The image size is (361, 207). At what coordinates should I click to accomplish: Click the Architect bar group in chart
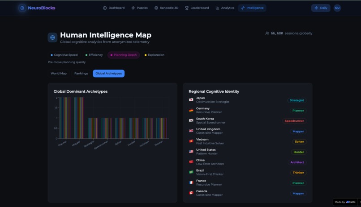[147, 128]
